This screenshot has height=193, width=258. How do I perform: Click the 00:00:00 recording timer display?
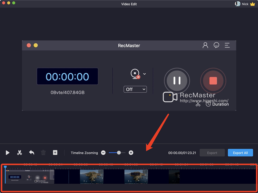click(x=67, y=77)
